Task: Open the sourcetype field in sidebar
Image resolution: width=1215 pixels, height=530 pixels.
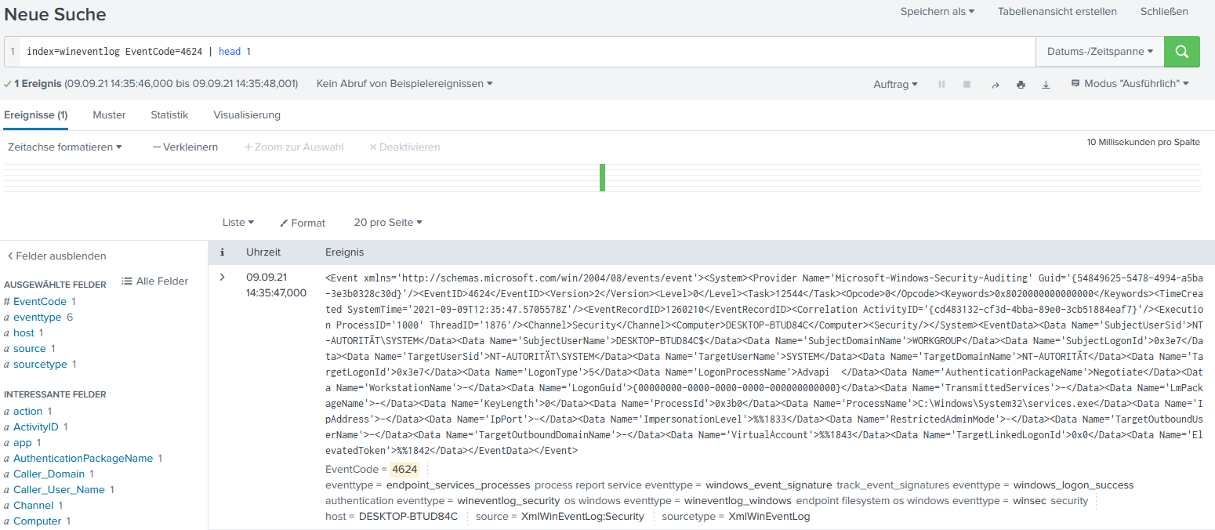Action: coord(40,364)
